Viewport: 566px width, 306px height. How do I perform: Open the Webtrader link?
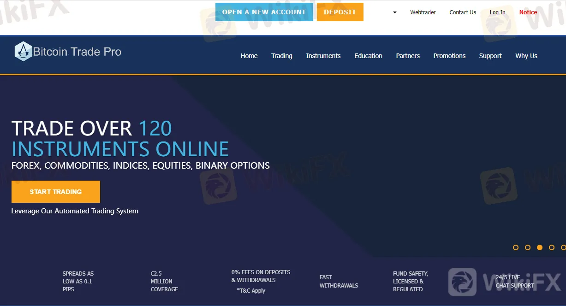(x=423, y=12)
